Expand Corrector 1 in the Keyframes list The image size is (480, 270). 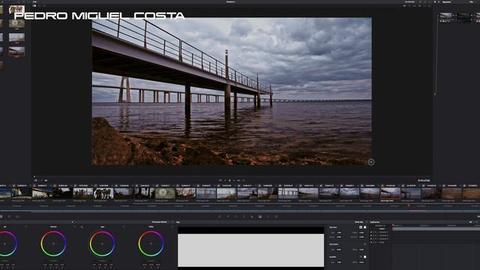coord(371,232)
